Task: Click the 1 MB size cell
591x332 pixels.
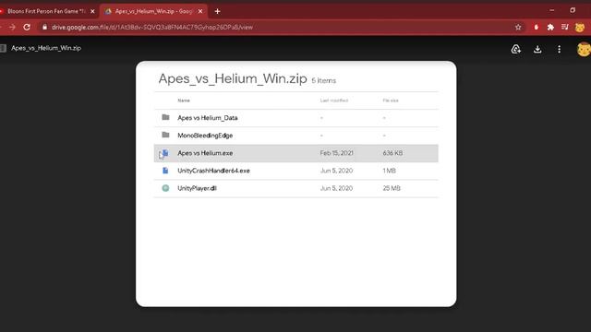Action: point(390,171)
